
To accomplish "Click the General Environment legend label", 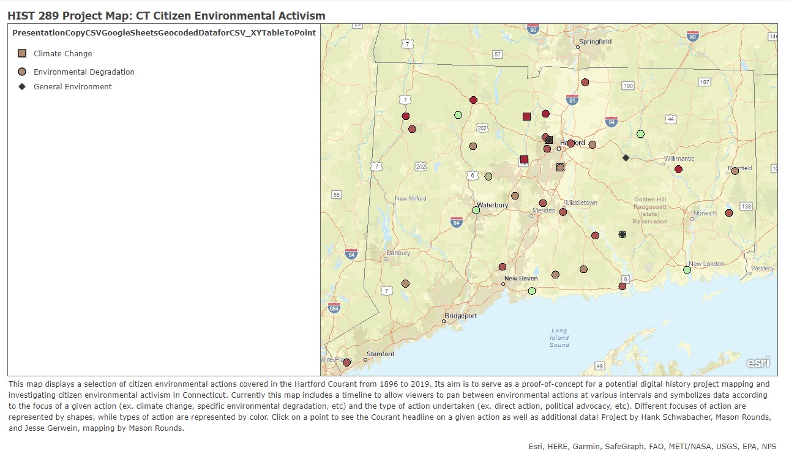I will 73,86.
